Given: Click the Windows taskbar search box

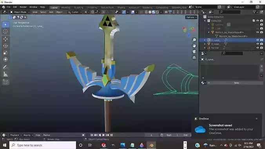Looking at the screenshot, I should (x=43, y=145).
